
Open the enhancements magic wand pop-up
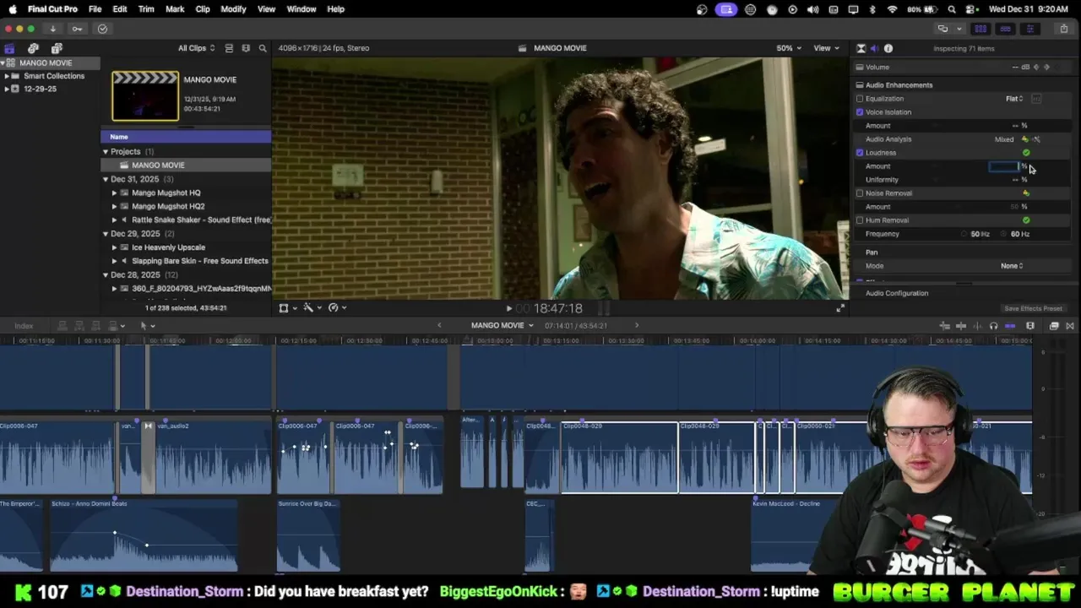pos(311,307)
